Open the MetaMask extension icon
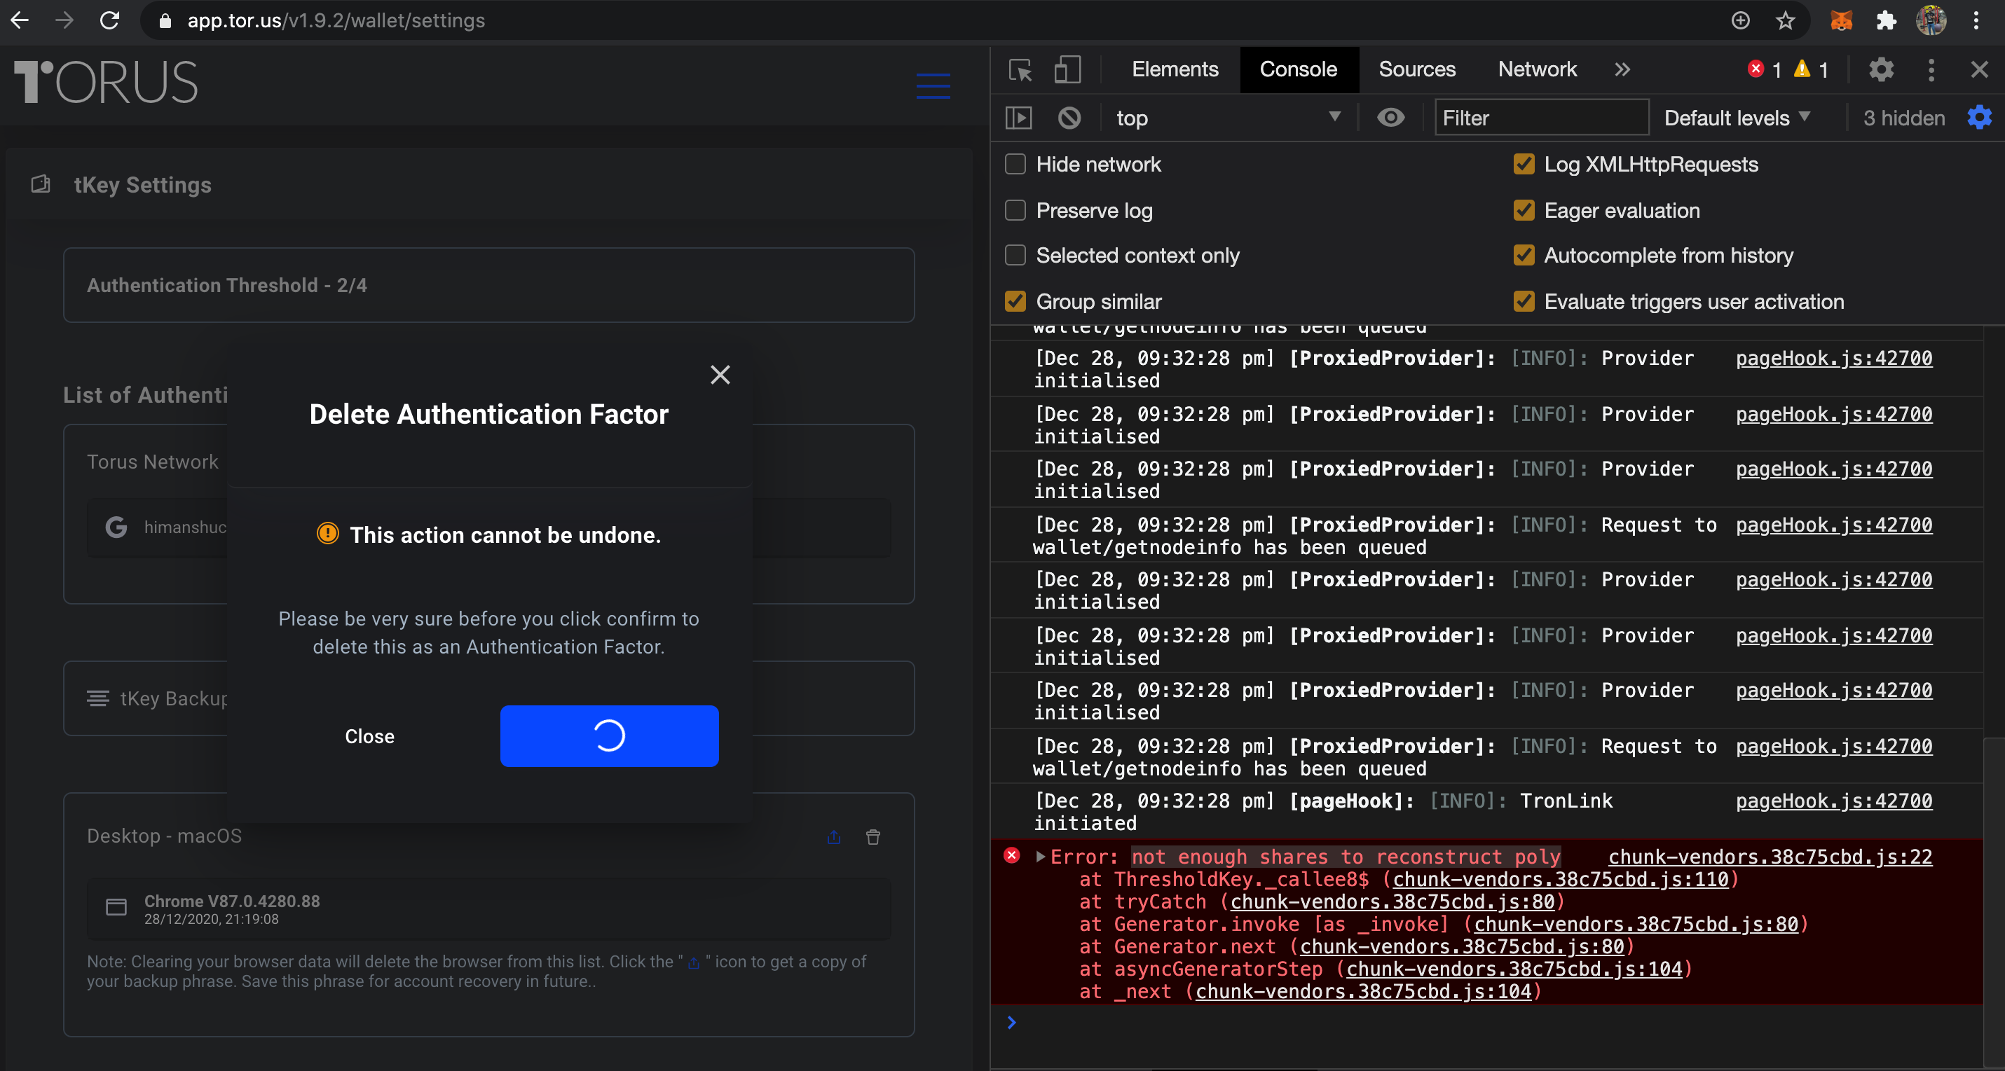The height and width of the screenshot is (1071, 2005). 1840,20
